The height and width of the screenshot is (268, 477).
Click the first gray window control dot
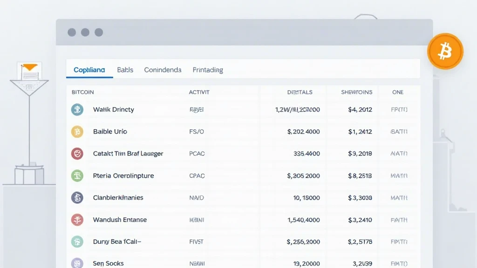click(72, 32)
